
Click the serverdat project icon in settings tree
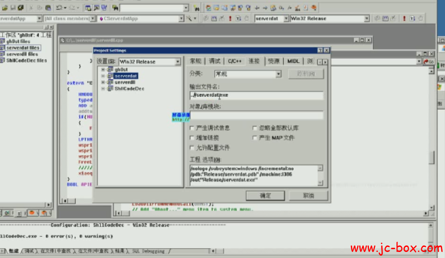tap(110, 76)
